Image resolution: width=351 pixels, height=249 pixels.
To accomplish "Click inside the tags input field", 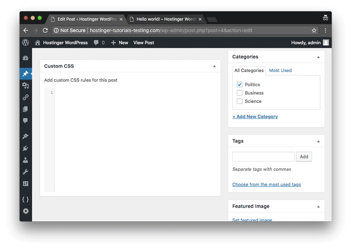I will (263, 157).
